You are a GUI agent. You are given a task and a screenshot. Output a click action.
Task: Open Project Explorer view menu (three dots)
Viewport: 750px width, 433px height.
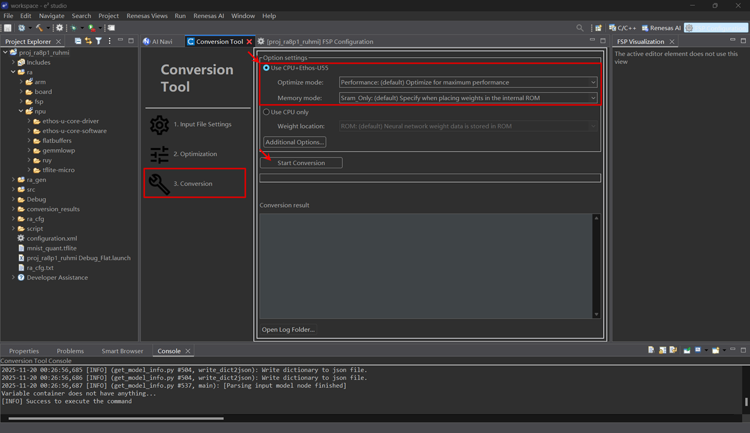pos(109,41)
